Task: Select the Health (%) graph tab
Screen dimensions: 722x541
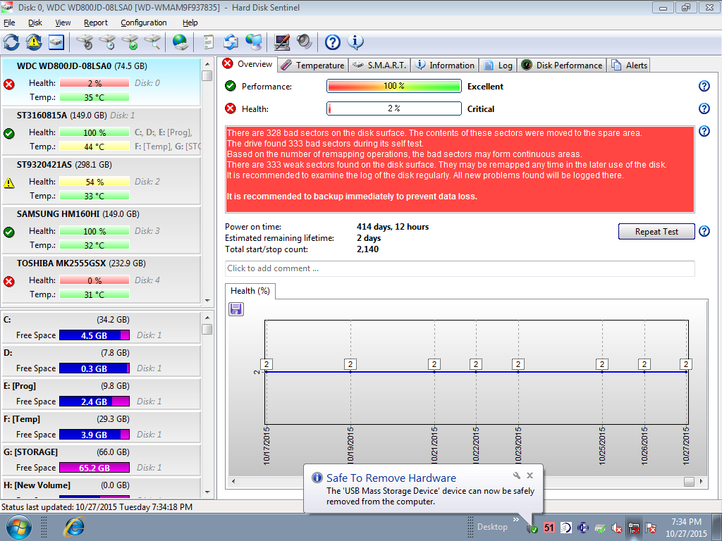Action: (250, 291)
